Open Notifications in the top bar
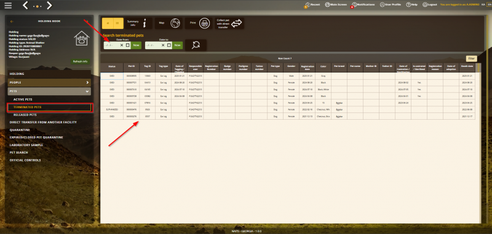Screen dimensions: 492x234 (363, 5)
